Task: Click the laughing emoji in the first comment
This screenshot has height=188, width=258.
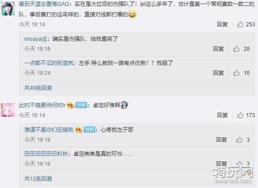Action: pyautogui.click(x=132, y=15)
